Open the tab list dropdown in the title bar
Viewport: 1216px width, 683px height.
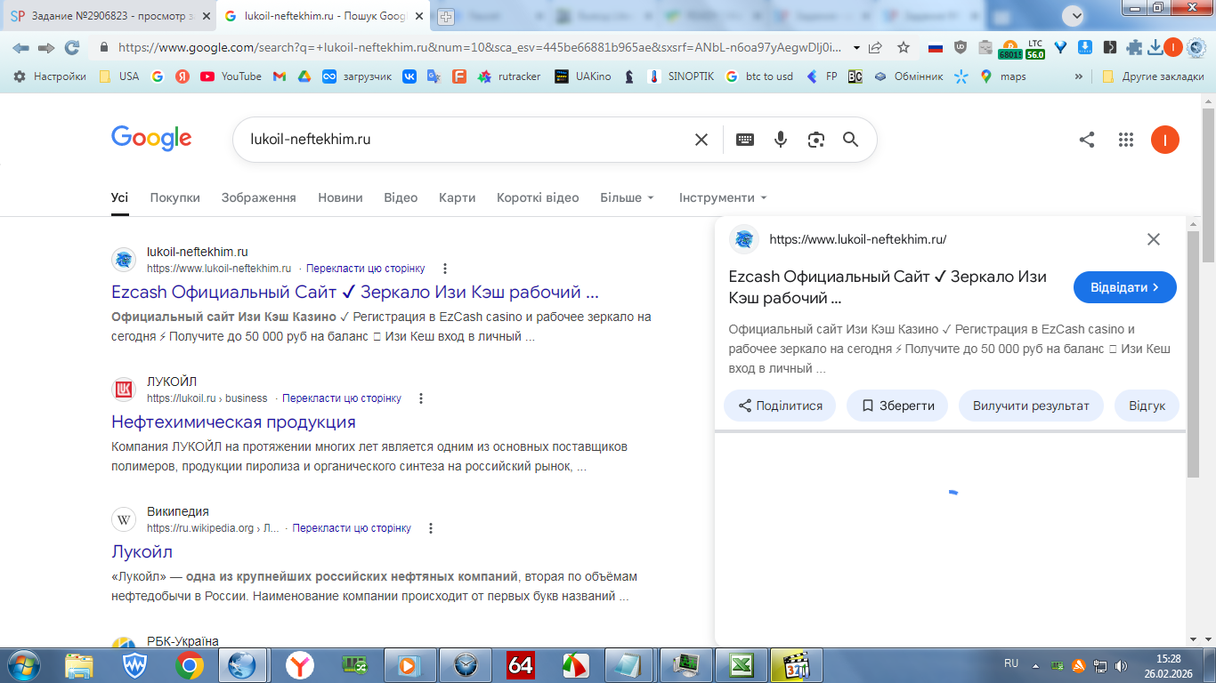tap(1075, 15)
